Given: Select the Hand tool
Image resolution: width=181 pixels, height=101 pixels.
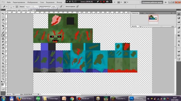Looking at the screenshot, I should (x=3, y=76).
